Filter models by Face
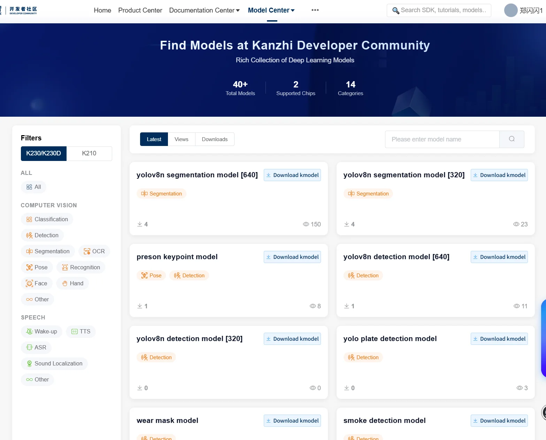Screen dimensions: 546x440 [x=37, y=284]
